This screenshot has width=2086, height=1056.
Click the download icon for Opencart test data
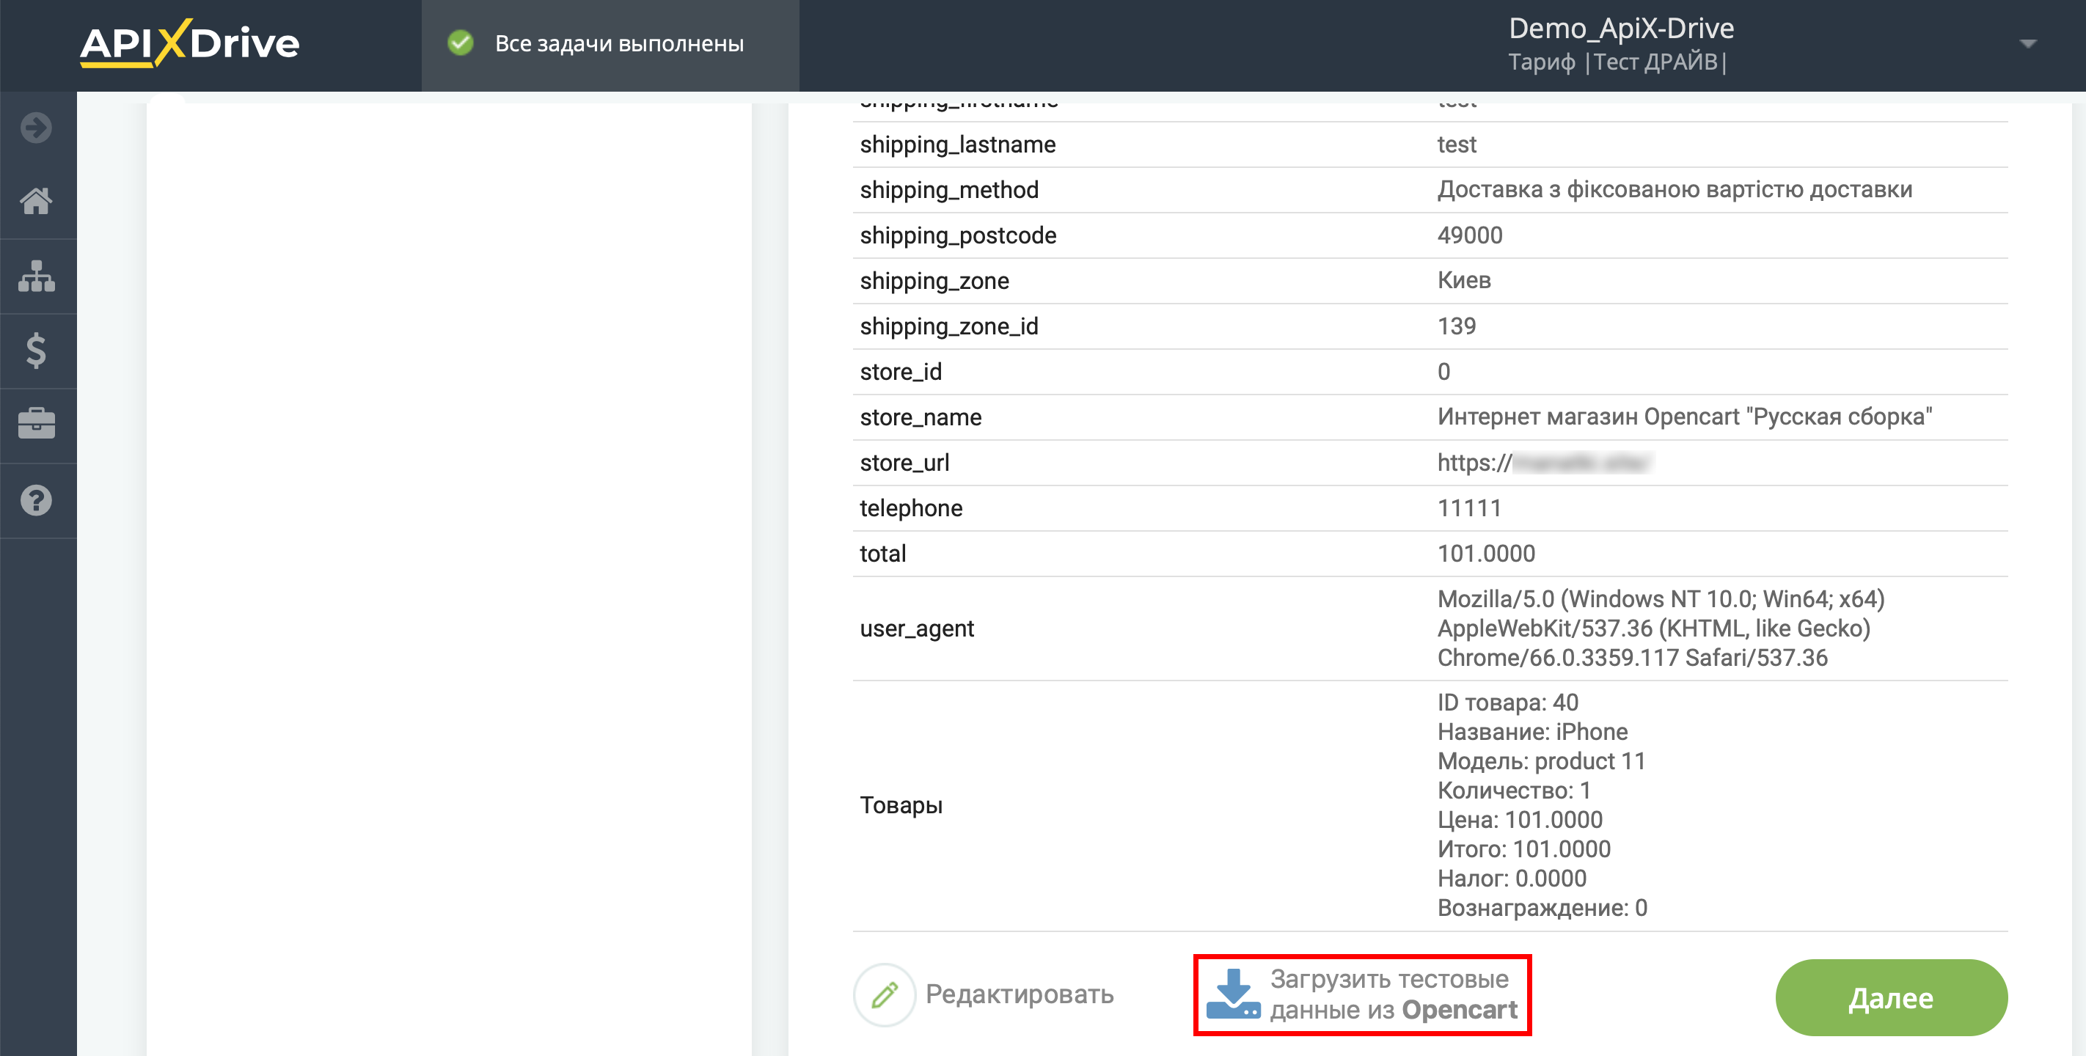click(1233, 994)
